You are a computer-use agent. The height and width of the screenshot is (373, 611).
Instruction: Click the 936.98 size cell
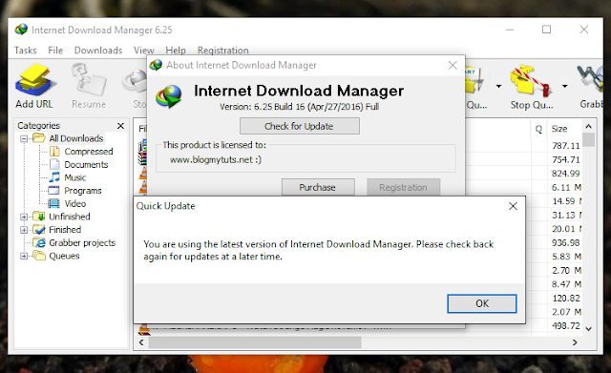565,243
